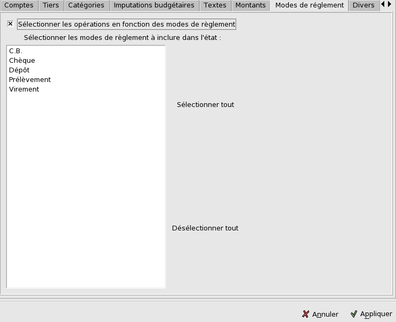Click the Sélectionner tout button
Image resolution: width=396 pixels, height=322 pixels.
205,105
